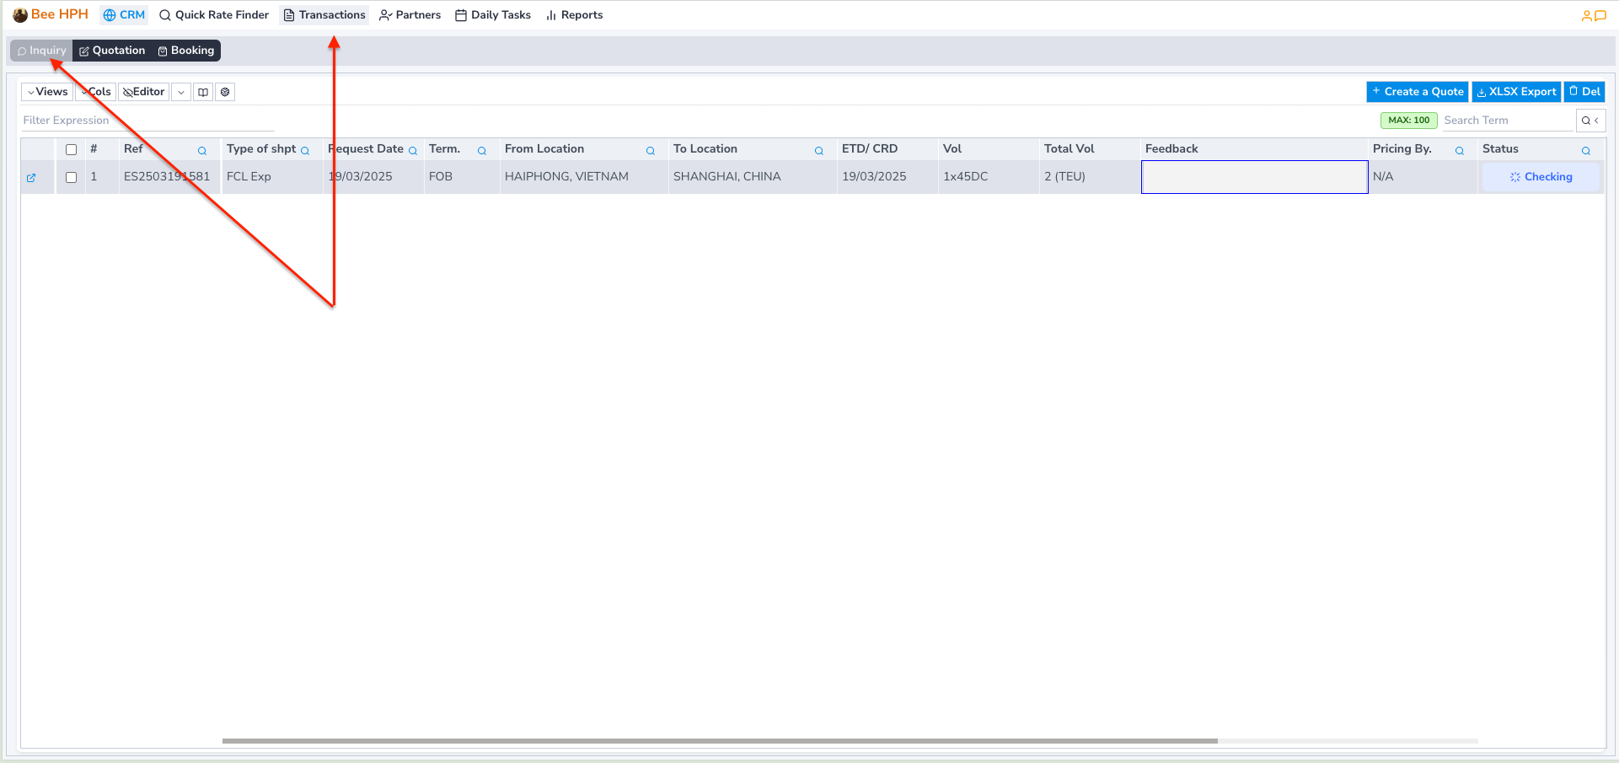1619x763 pixels.
Task: Open the inquiry record via the external-link icon
Action: (x=33, y=177)
